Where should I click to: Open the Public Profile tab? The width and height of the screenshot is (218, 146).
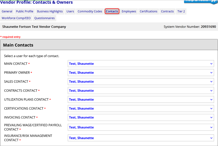click(24, 11)
